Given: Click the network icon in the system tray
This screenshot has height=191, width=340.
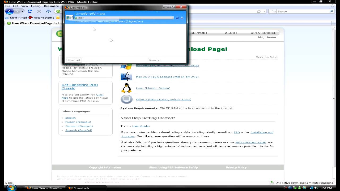Looking at the screenshot, I should pyautogui.click(x=311, y=188).
